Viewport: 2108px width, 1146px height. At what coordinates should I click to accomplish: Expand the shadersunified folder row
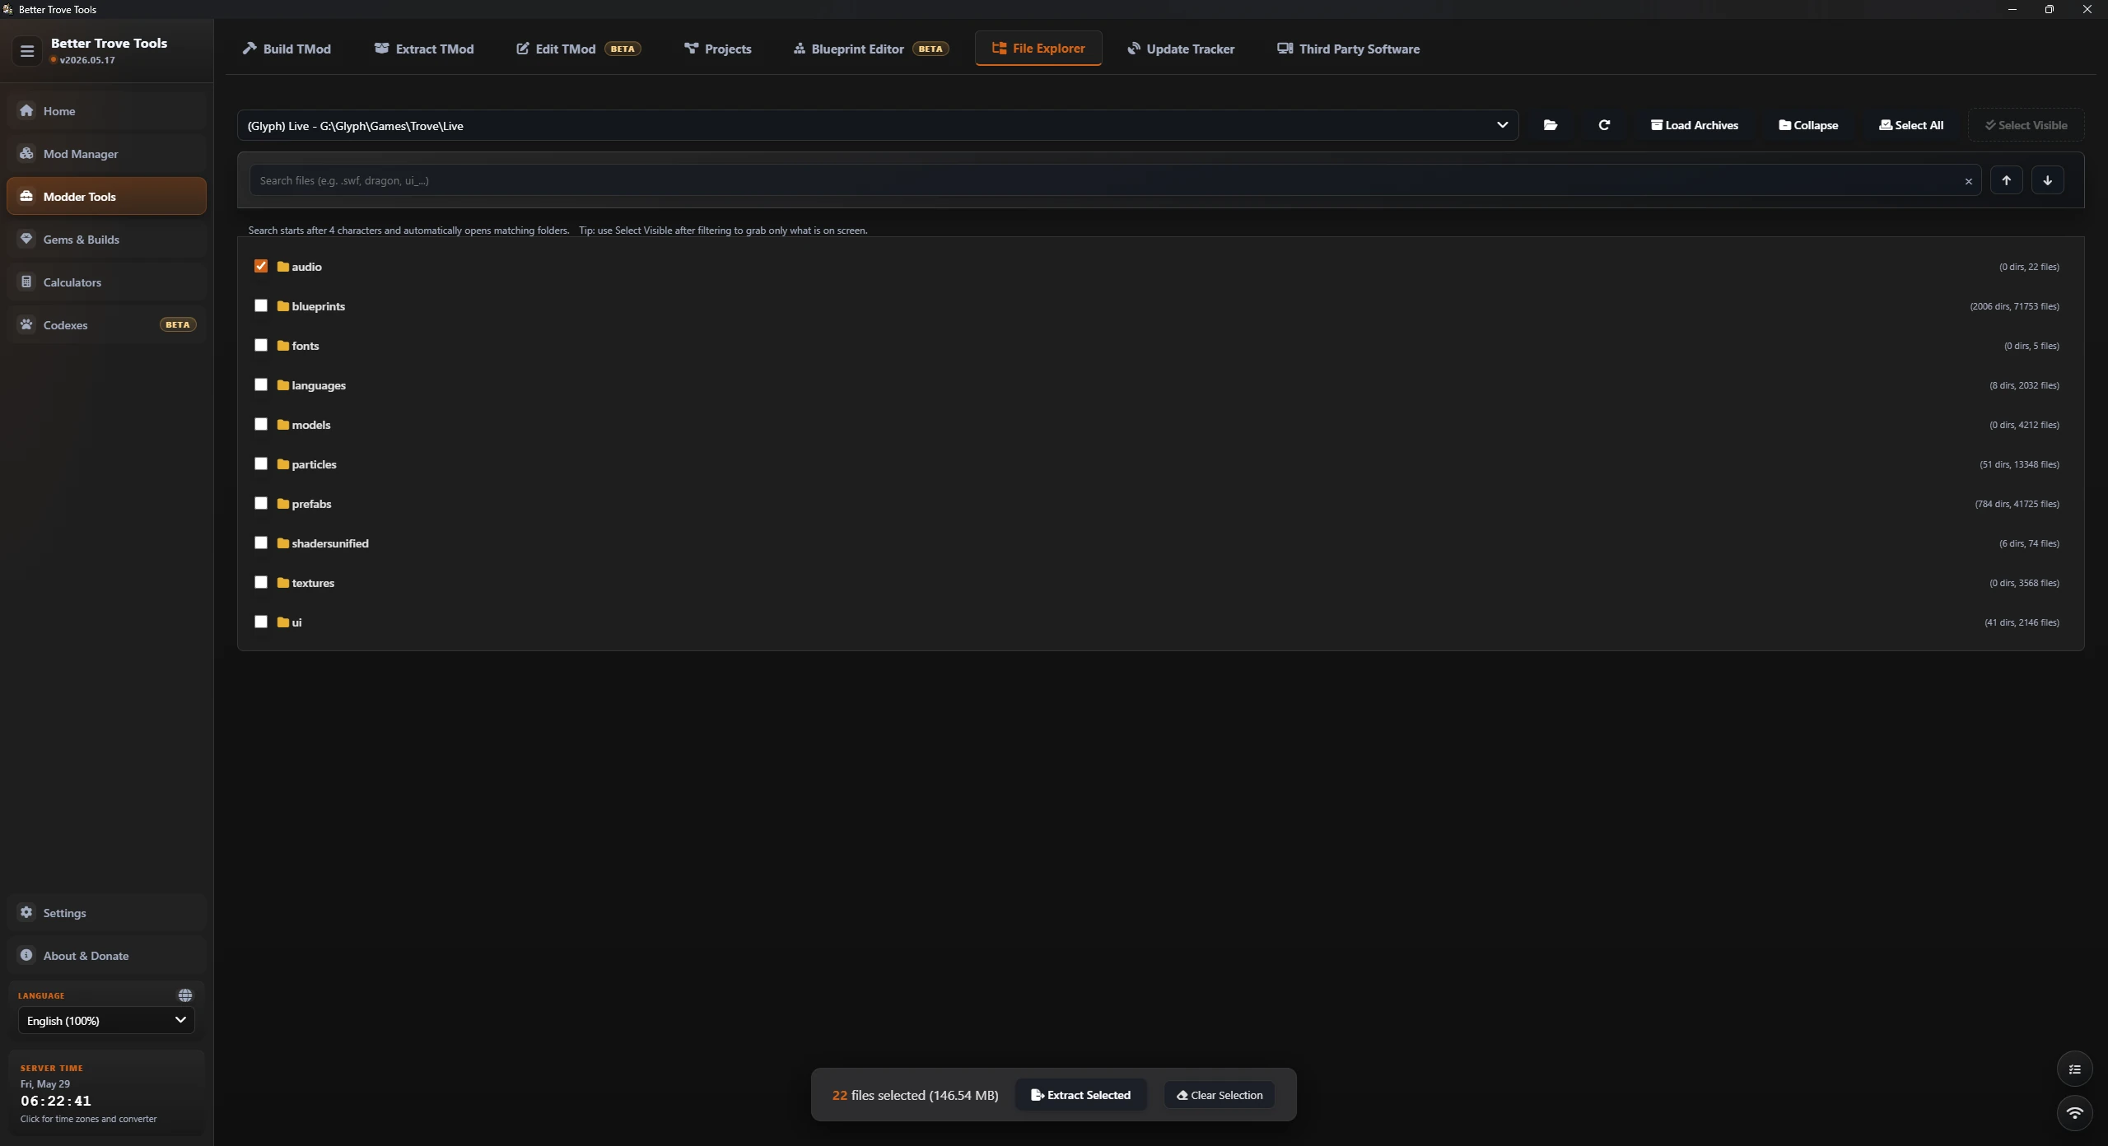[1161, 543]
